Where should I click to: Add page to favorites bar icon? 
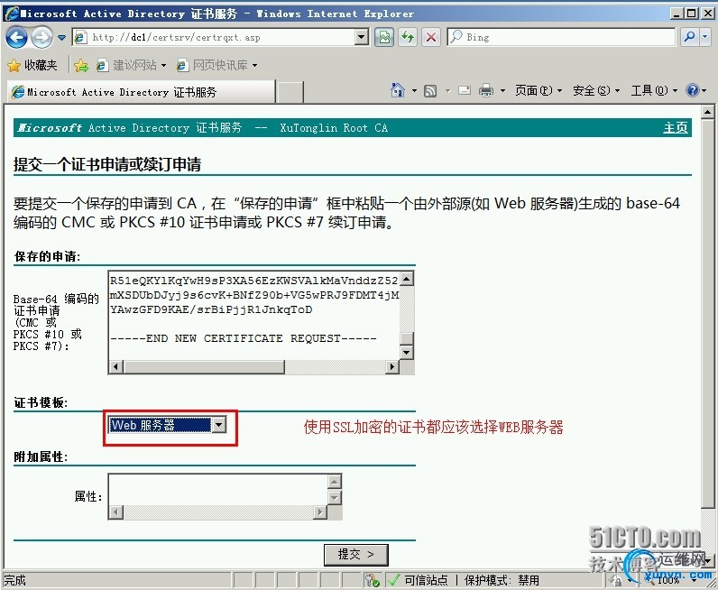click(x=81, y=66)
